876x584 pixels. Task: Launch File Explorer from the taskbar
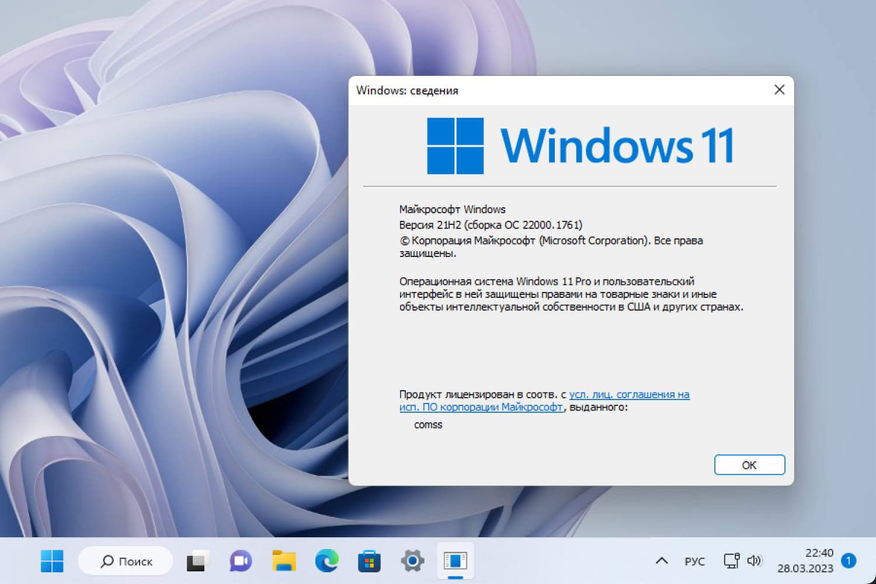pos(283,561)
